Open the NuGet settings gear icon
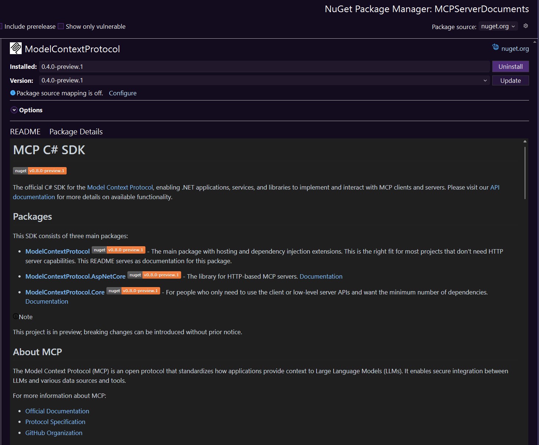 526,26
